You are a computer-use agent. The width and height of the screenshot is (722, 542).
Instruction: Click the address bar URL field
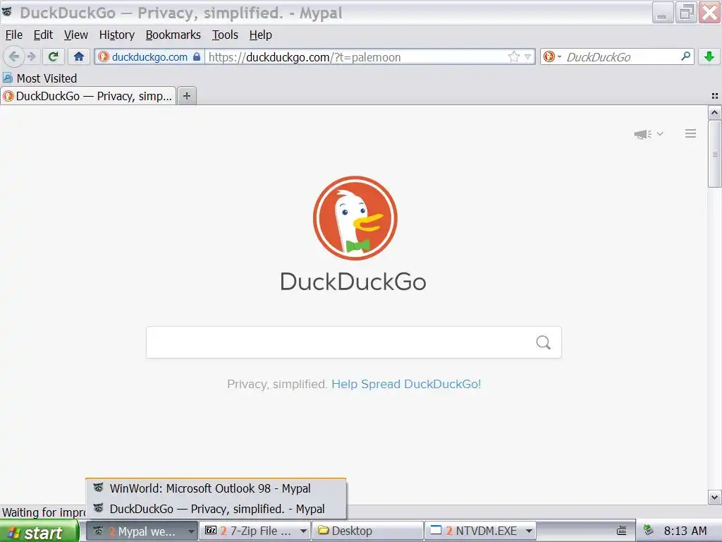(355, 57)
